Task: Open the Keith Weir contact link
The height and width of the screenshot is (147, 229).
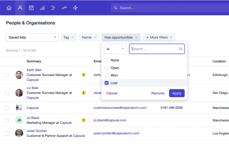Action: [x=34, y=70]
